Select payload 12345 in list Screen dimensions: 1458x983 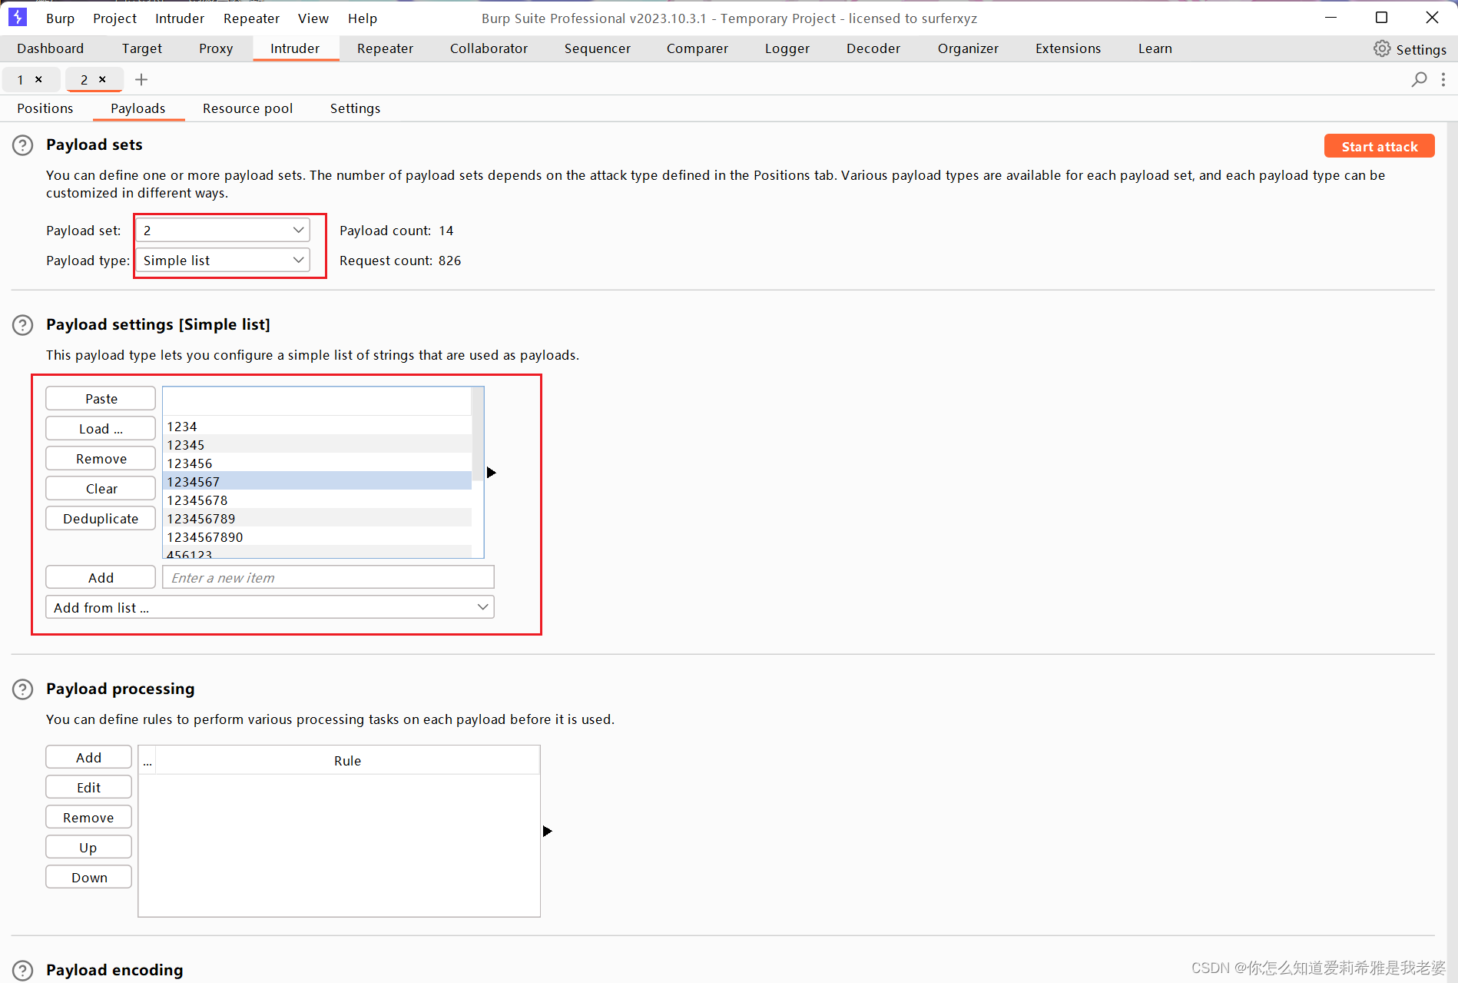[x=317, y=444]
